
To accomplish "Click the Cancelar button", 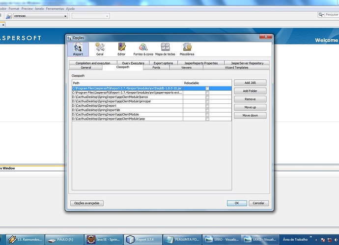I will pos(258,203).
